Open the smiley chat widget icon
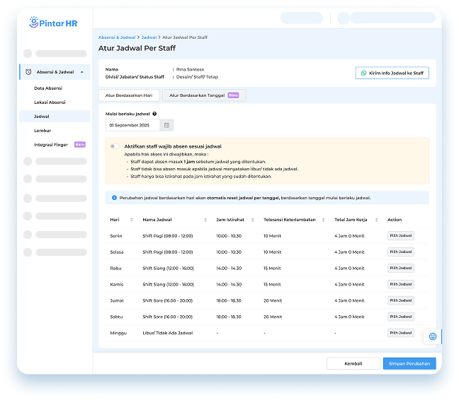 pos(433,336)
